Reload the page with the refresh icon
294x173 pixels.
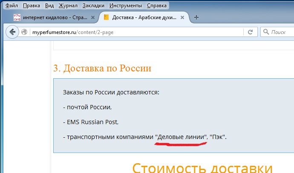(251, 32)
